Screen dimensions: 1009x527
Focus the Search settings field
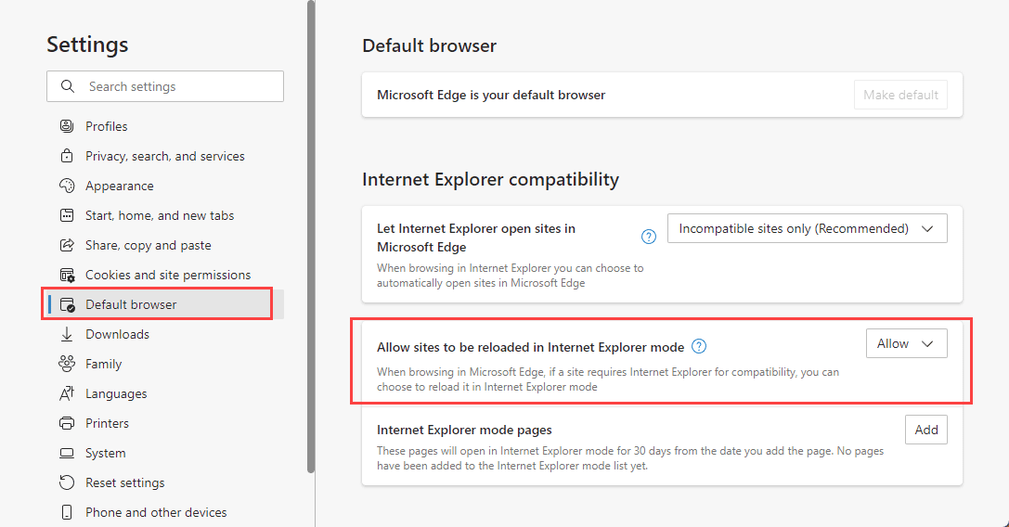[164, 86]
